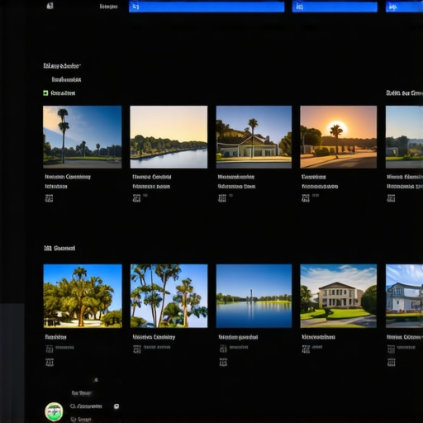The image size is (423, 423).
Task: Click the text link above the first row, right side
Action: click(x=404, y=93)
